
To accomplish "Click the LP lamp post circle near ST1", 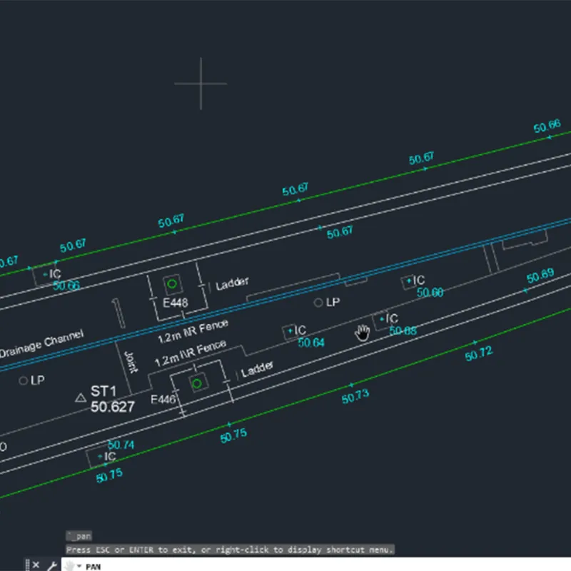I will pyautogui.click(x=24, y=380).
